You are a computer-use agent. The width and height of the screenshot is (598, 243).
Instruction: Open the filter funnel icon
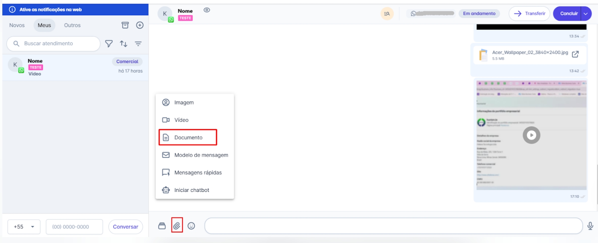(x=109, y=43)
